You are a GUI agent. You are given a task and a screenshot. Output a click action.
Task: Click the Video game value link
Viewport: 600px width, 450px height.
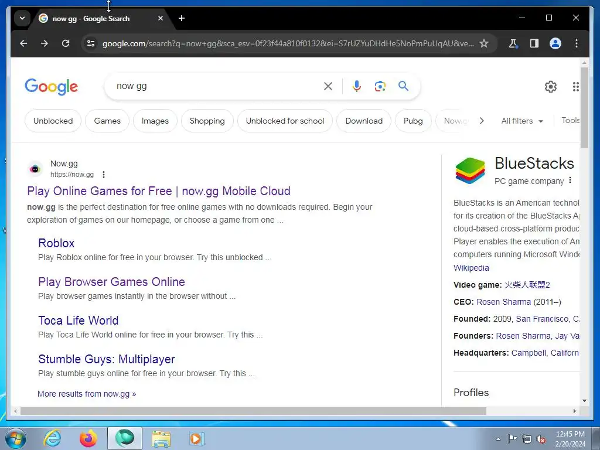click(527, 285)
